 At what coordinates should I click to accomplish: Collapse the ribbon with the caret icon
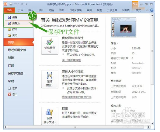[147, 10]
